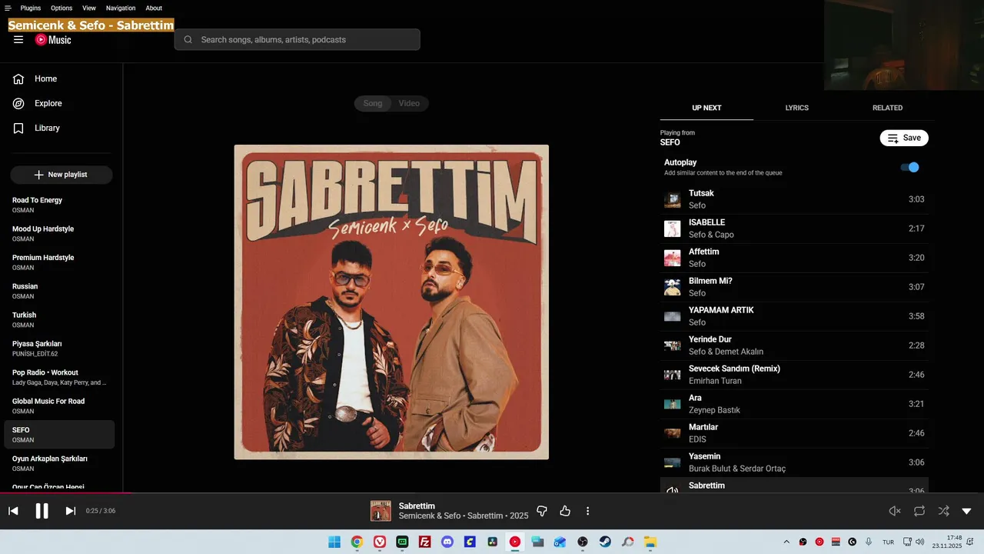Open the Options menu
984x554 pixels.
pos(61,8)
